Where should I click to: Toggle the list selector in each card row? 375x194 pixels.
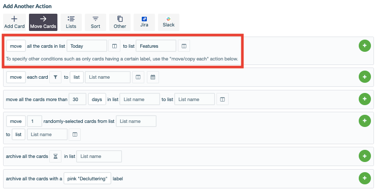(77, 77)
